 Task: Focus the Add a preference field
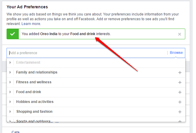click(86, 53)
